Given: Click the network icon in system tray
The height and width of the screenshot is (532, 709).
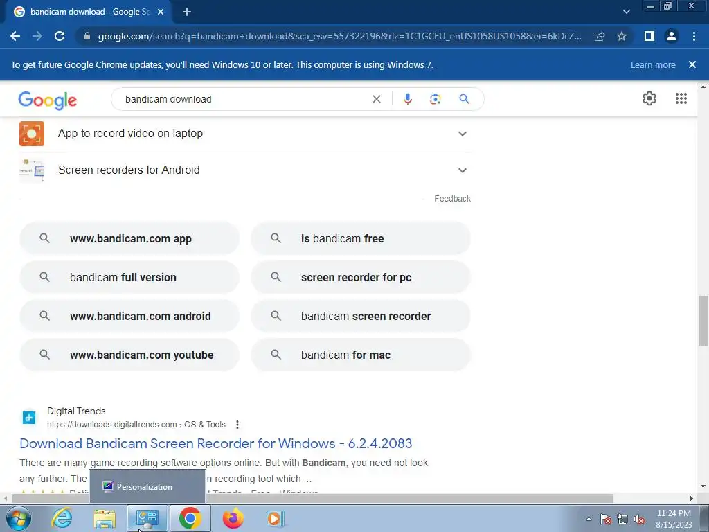Looking at the screenshot, I should point(622,519).
